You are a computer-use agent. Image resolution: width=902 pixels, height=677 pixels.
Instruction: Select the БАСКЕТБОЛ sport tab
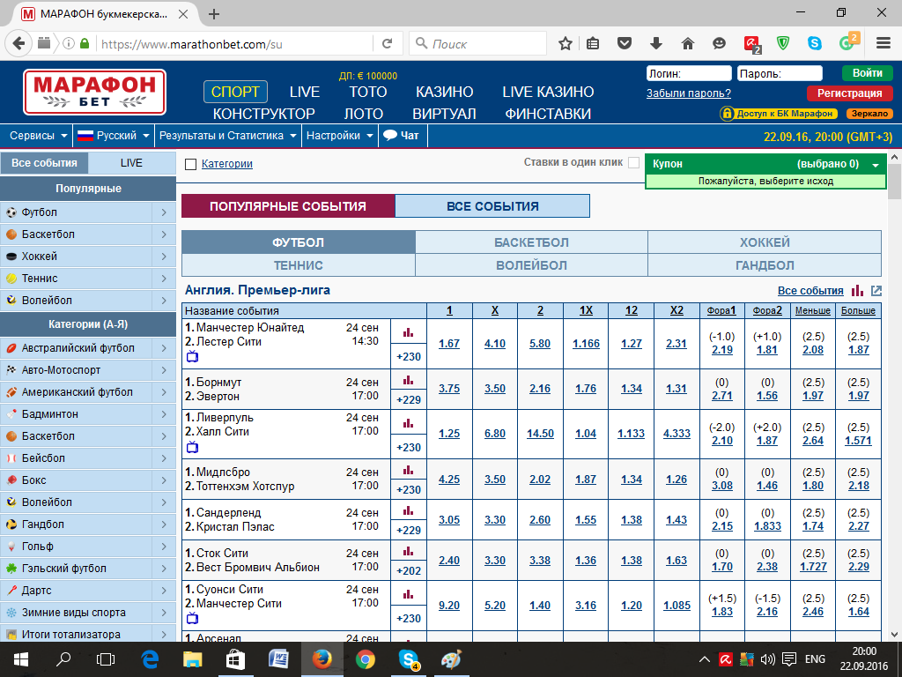point(531,242)
